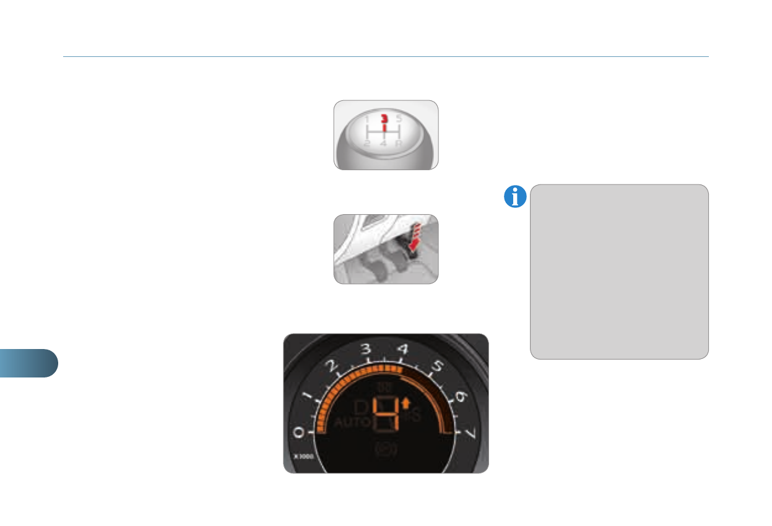Select the blue chapter tab on left edge
This screenshot has width=772, height=526.
click(29, 363)
